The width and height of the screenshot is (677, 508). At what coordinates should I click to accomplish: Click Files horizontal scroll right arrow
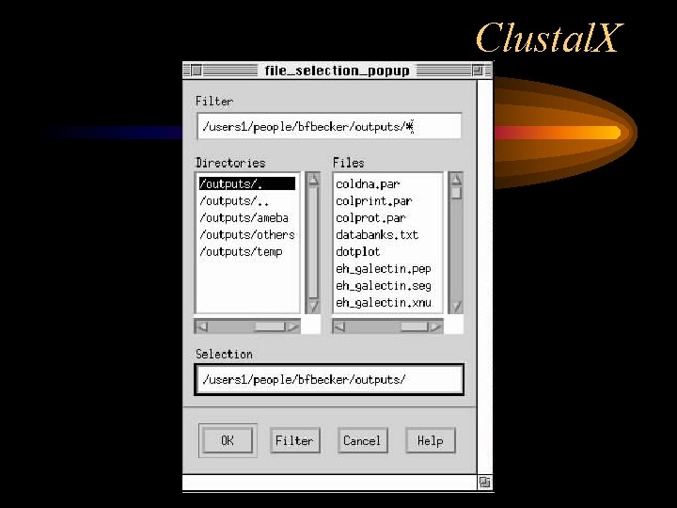[435, 326]
